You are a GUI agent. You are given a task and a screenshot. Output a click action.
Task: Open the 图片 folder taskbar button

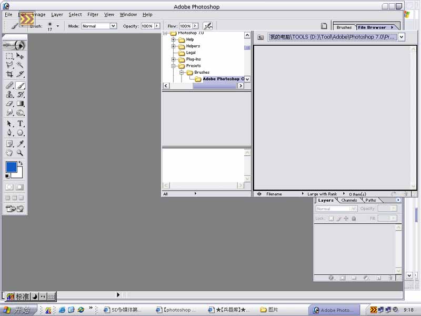click(x=269, y=310)
